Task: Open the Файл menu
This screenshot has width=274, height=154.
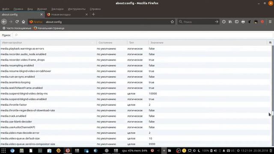Action: [x=6, y=9]
